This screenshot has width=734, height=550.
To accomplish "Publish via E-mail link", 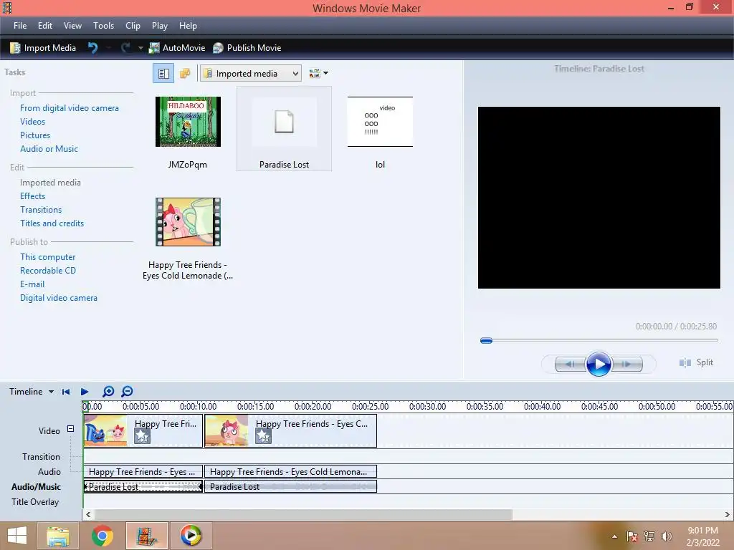I will (32, 284).
